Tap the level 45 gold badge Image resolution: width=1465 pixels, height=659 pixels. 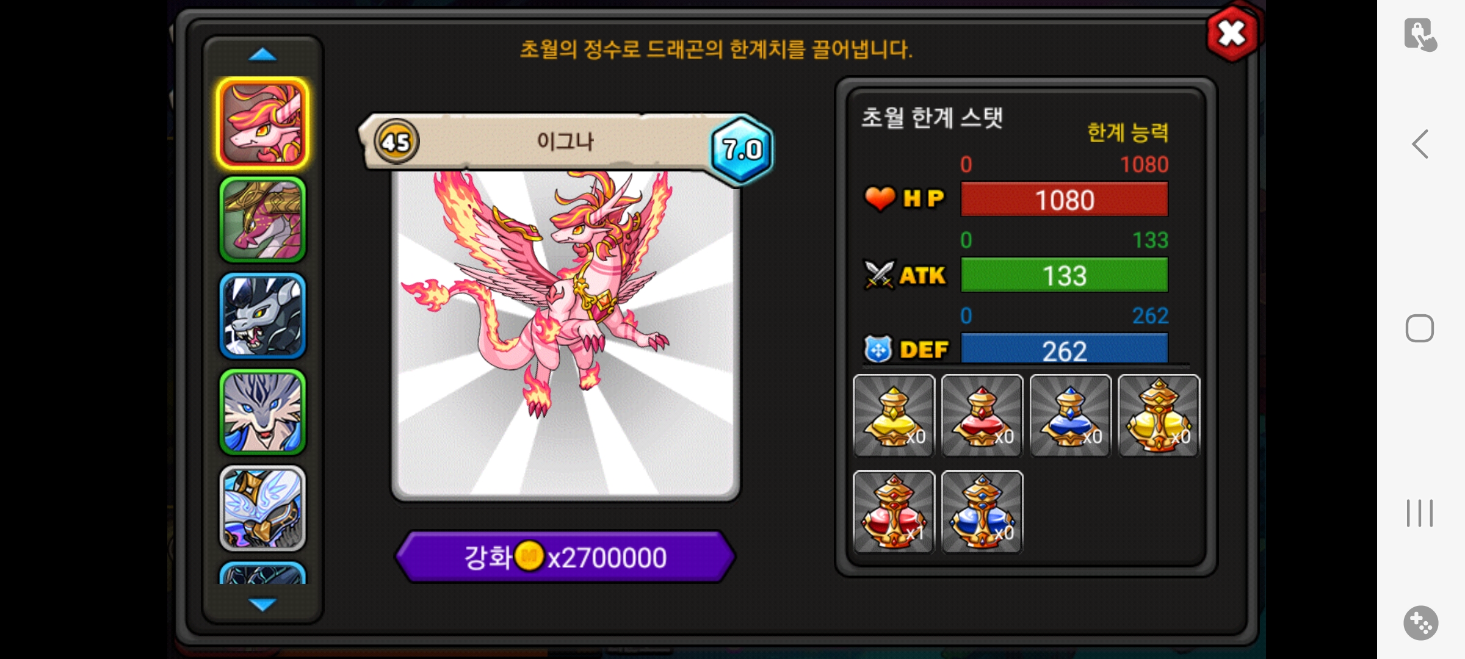click(x=396, y=142)
